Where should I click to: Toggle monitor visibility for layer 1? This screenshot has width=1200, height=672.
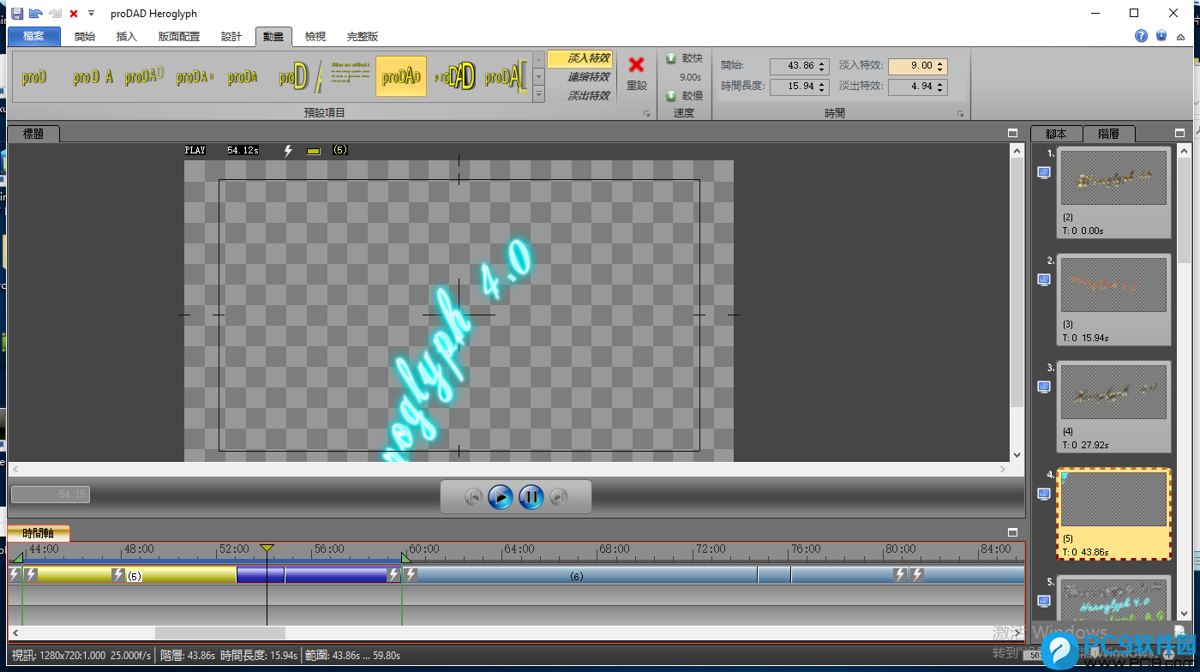tap(1044, 173)
